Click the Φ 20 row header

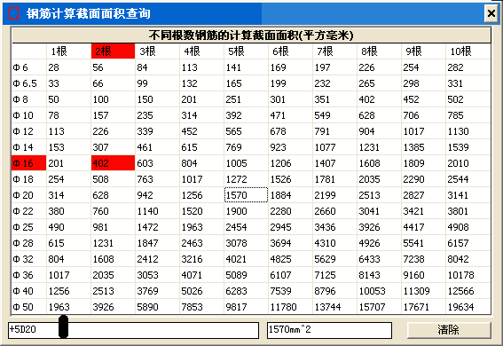(x=29, y=195)
